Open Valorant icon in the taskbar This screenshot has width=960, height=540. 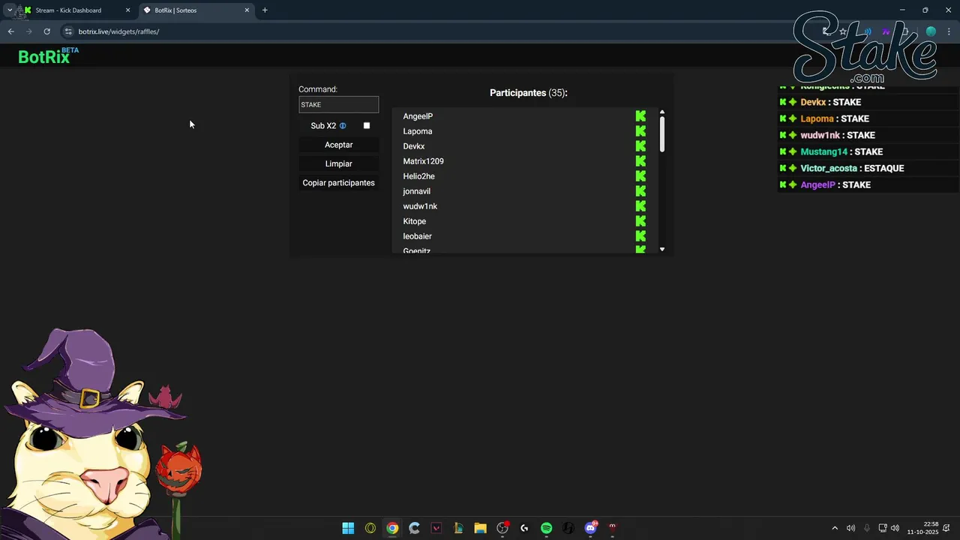tap(436, 528)
